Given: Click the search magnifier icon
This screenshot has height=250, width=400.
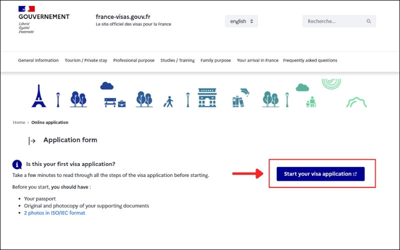Looking at the screenshot, I should (x=368, y=21).
